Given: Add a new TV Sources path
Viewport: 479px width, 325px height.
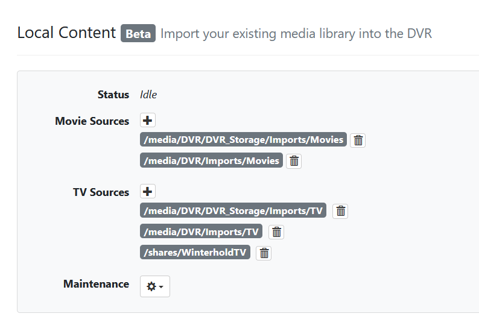Looking at the screenshot, I should coord(148,192).
